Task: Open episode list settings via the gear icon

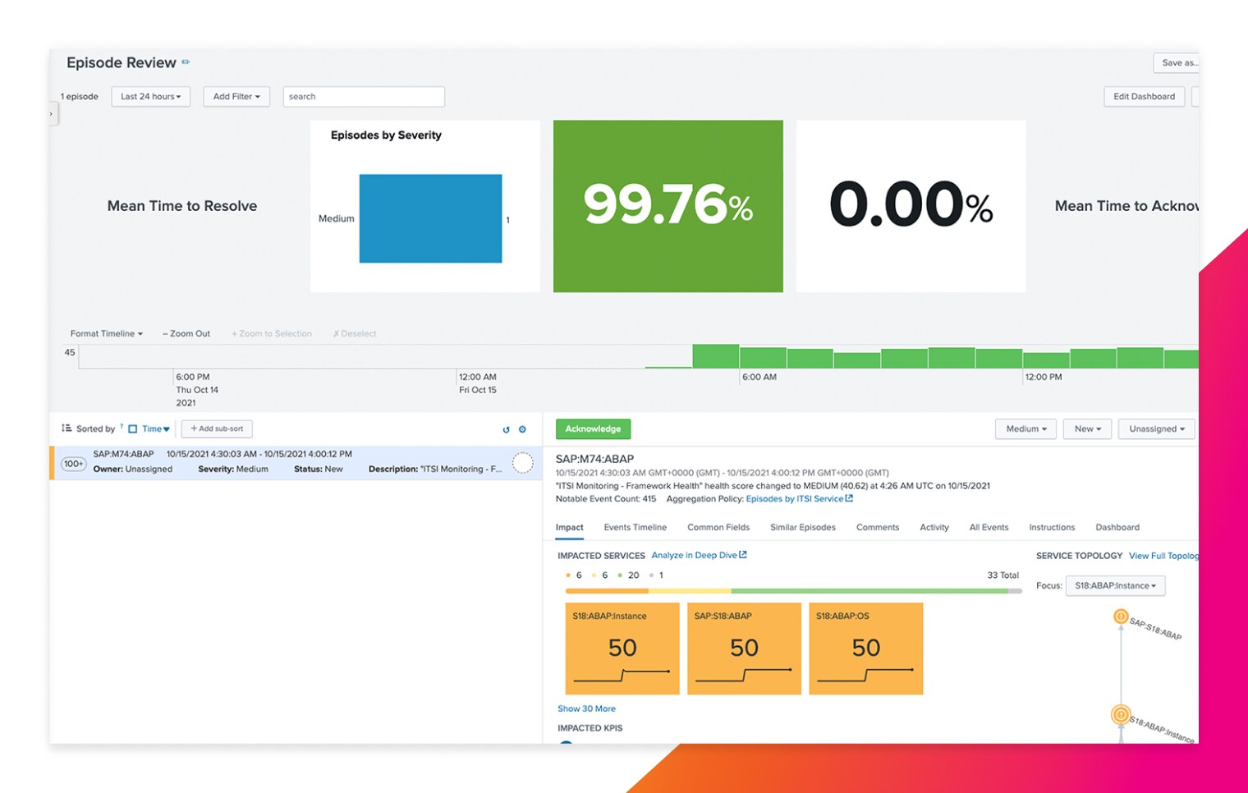Action: (522, 429)
